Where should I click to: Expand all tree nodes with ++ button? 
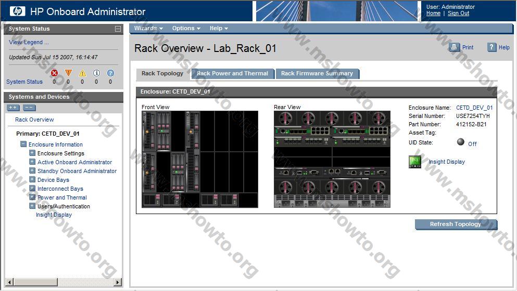point(13,108)
